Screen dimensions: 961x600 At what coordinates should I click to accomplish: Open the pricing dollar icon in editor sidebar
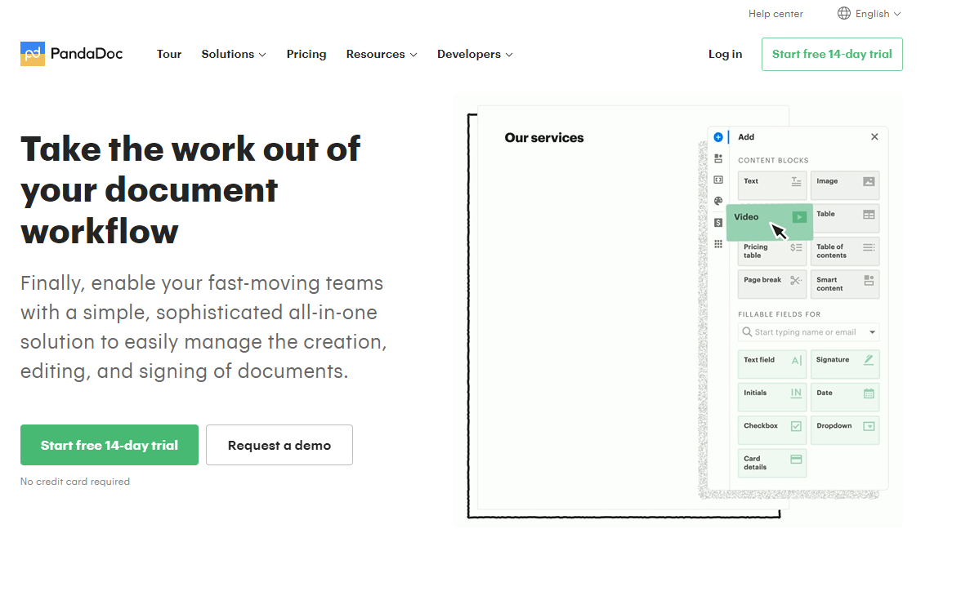point(718,223)
